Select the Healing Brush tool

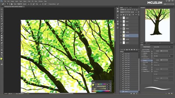(x=2, y=24)
